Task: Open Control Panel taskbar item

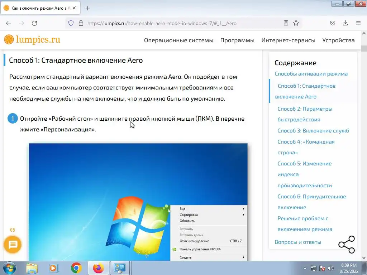Action: [120, 268]
